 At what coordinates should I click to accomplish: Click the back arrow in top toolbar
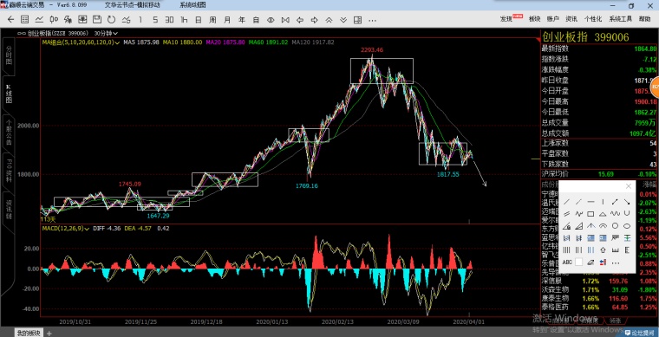point(11,19)
